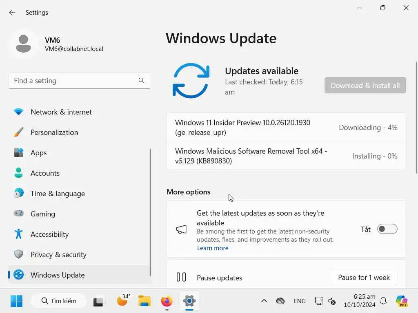
Task: Click the Tìm kiếm taskbar search box
Action: 59,301
